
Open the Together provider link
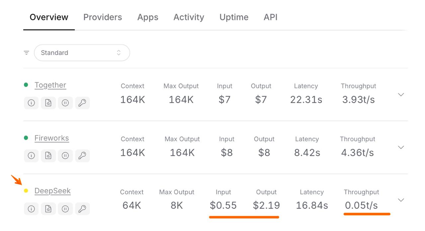pyautogui.click(x=50, y=85)
